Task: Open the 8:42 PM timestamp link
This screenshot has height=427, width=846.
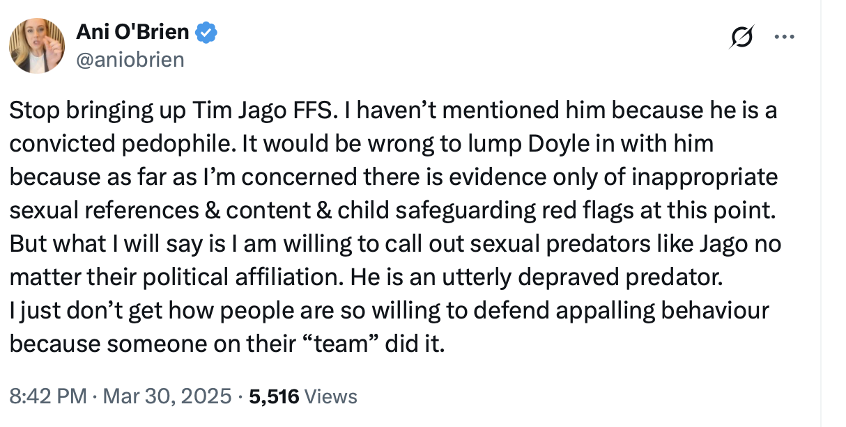Action: pos(48,397)
